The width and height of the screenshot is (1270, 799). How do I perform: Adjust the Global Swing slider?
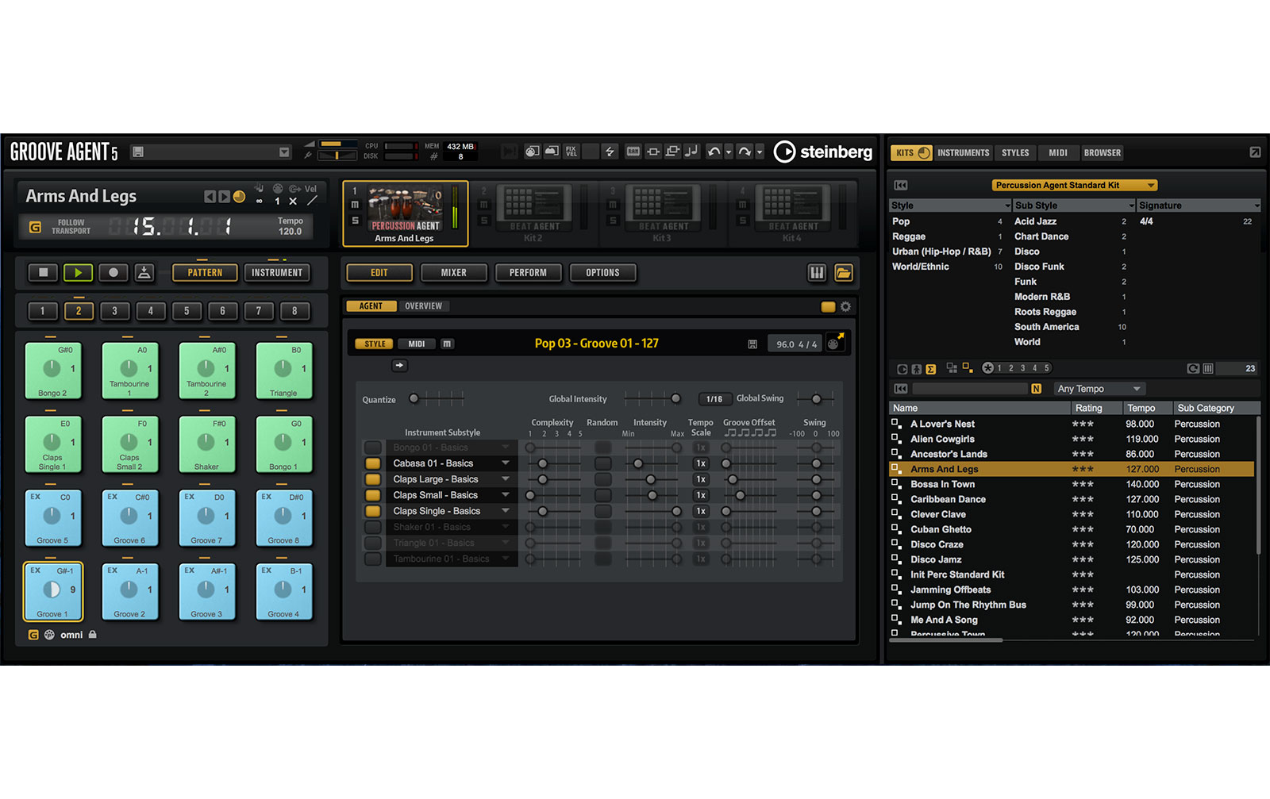point(815,399)
